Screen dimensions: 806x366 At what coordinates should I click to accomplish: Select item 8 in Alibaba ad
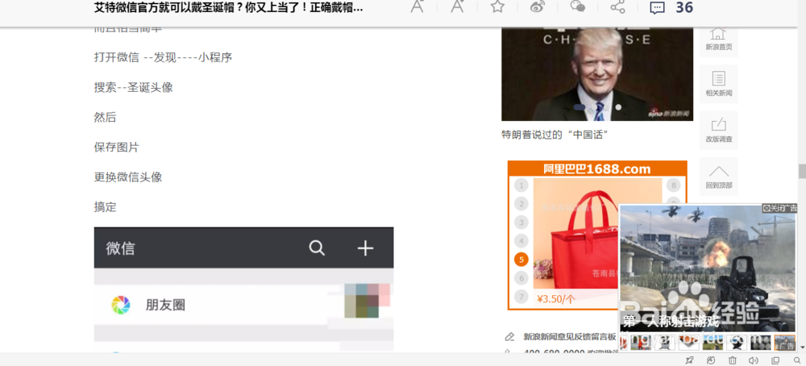click(673, 185)
